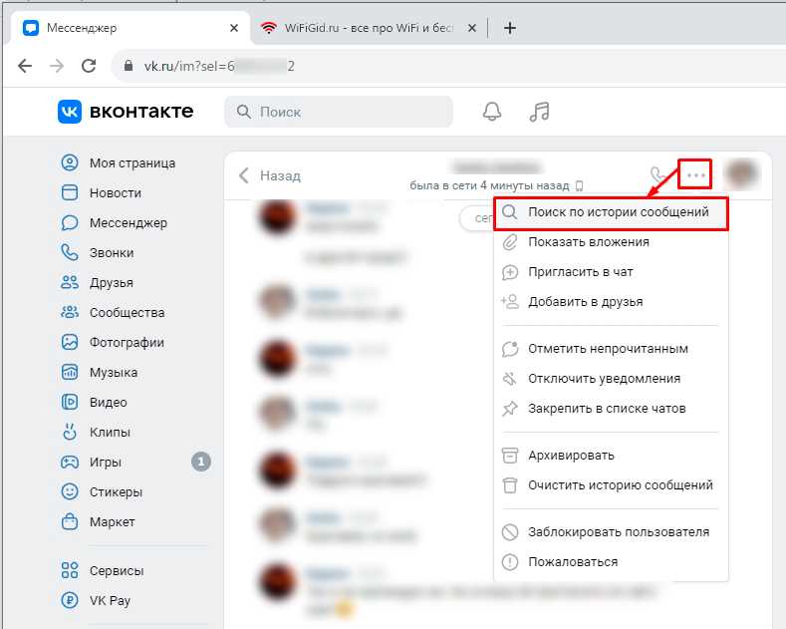
Task: Select Пожаловаться
Action: pyautogui.click(x=611, y=562)
